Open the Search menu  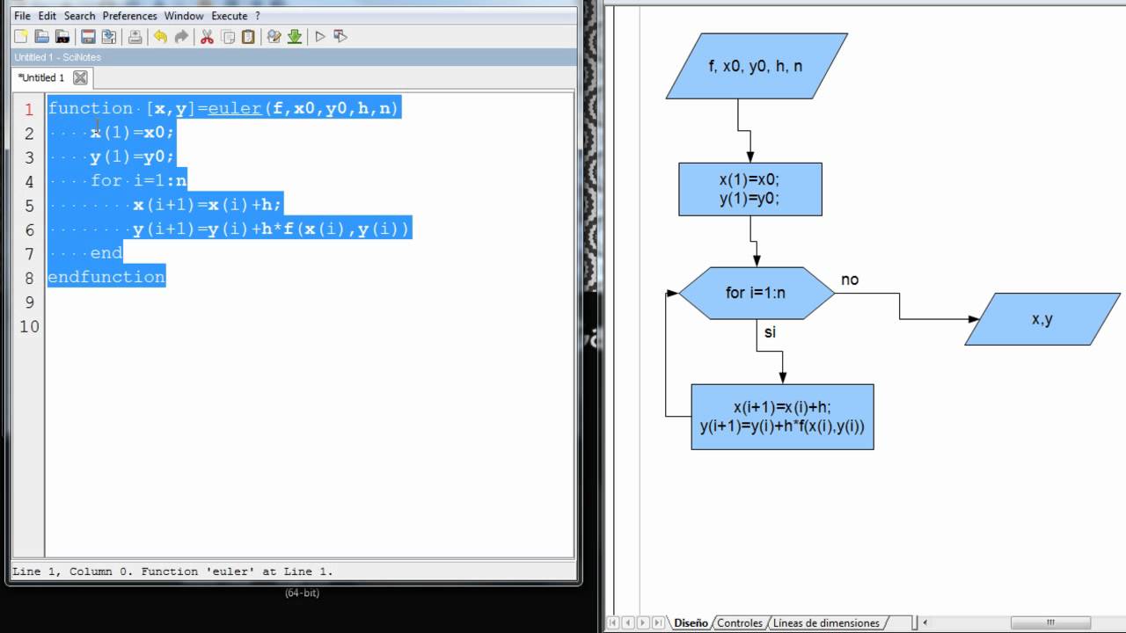pyautogui.click(x=79, y=16)
